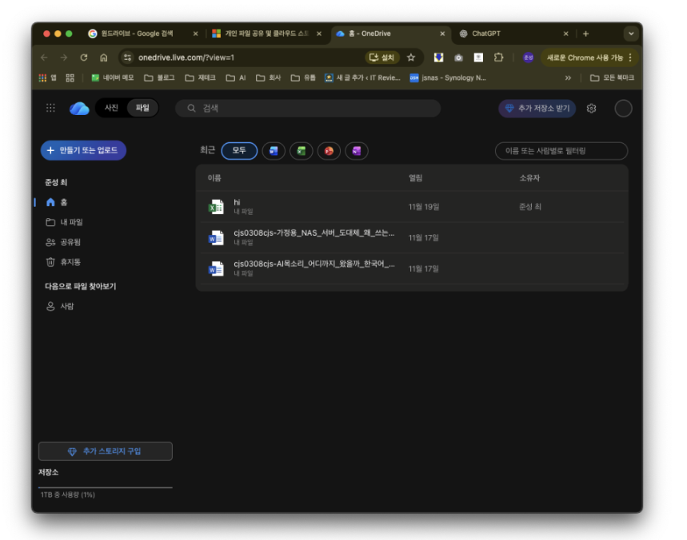The image size is (687, 540).
Task: Switch to 사진 (Photos) view
Action: [x=111, y=109]
